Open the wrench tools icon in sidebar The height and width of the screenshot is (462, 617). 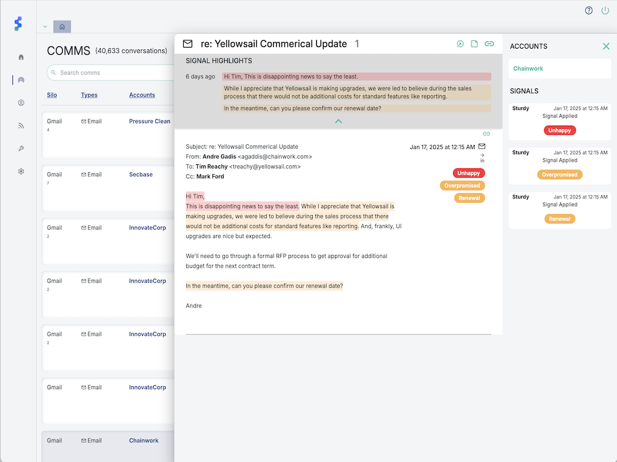[x=21, y=149]
